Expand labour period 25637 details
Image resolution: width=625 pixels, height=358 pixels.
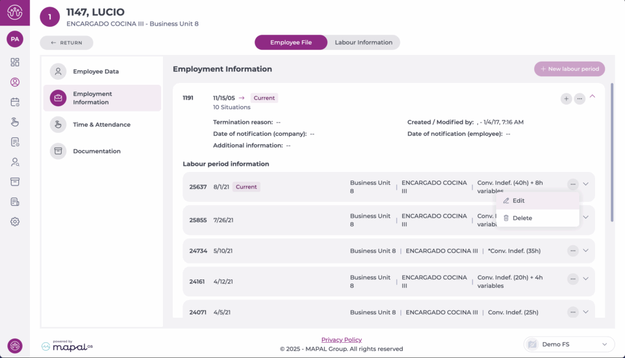(x=586, y=184)
